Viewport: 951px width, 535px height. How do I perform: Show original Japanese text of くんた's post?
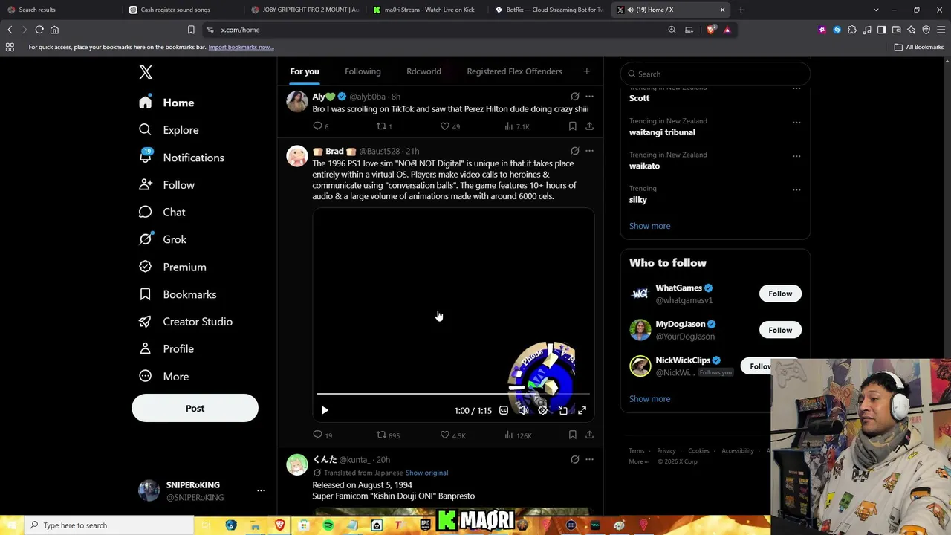click(x=426, y=473)
